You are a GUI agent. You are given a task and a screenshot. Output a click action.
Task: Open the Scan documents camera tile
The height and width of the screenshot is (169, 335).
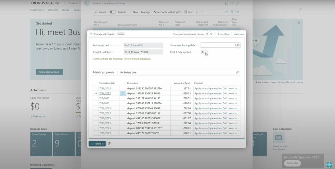(x=279, y=138)
